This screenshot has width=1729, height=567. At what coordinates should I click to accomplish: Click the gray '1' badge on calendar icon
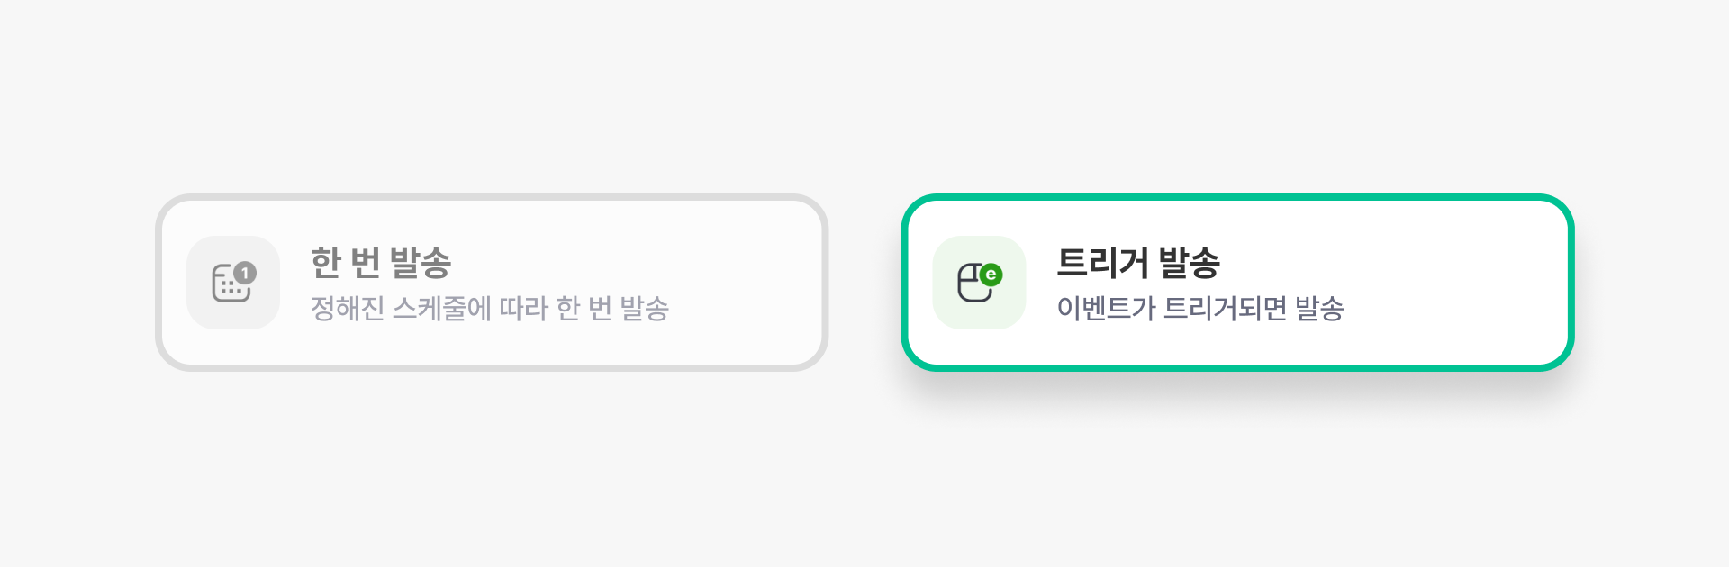[x=245, y=273]
